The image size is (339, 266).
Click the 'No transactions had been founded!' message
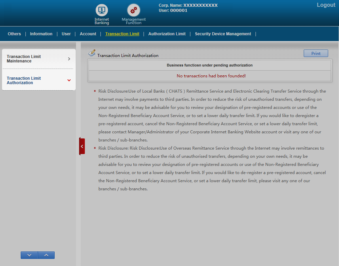pos(211,76)
